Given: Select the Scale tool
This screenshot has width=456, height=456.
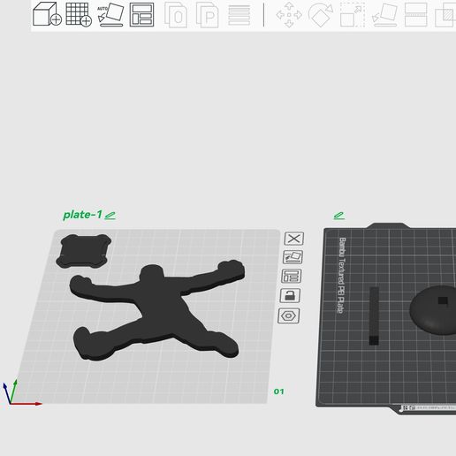Looking at the screenshot, I should coord(353,15).
